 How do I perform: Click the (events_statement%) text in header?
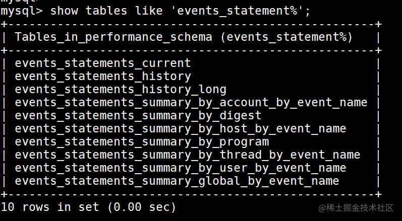tap(286, 37)
